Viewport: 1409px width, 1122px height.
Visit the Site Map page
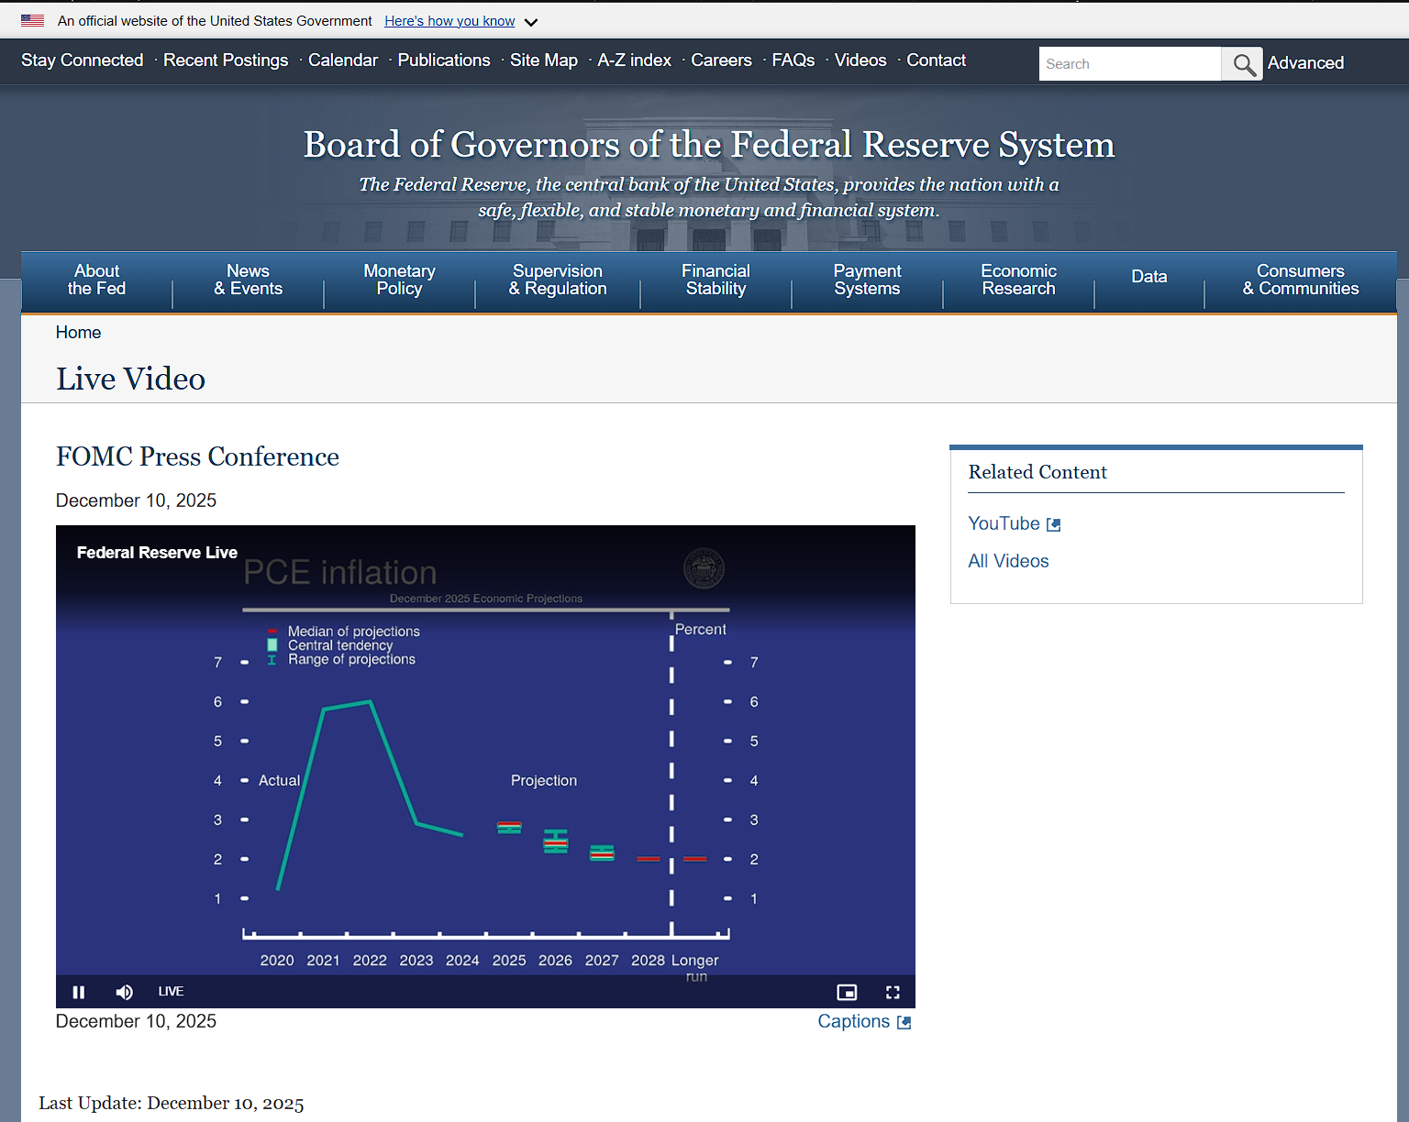click(x=544, y=60)
